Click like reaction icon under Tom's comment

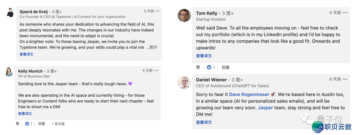tap(209, 67)
